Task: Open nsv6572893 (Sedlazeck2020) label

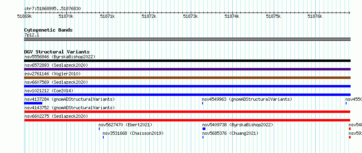Action: [56, 65]
